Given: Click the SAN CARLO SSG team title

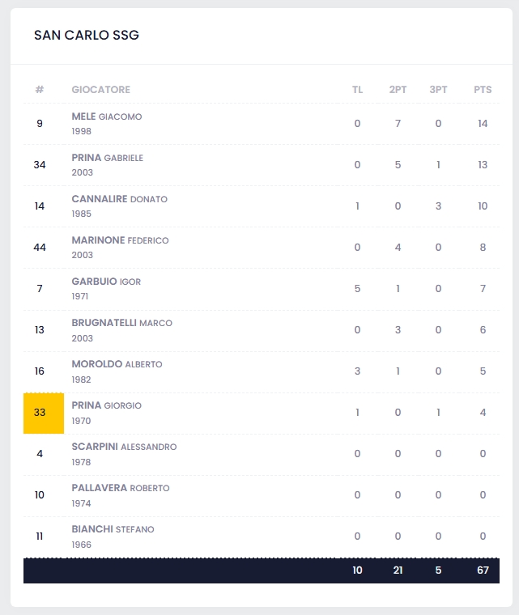Looking at the screenshot, I should point(87,36).
